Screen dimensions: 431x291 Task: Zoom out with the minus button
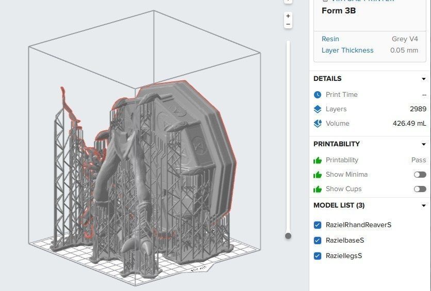(288, 24)
